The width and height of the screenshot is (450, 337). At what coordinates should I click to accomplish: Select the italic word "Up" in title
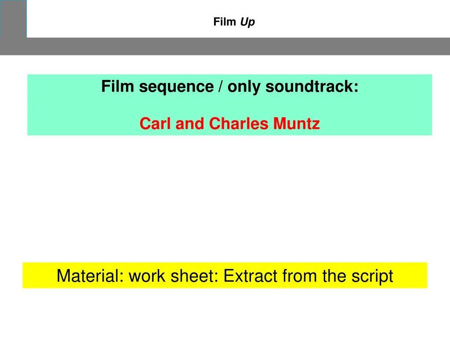pyautogui.click(x=247, y=22)
